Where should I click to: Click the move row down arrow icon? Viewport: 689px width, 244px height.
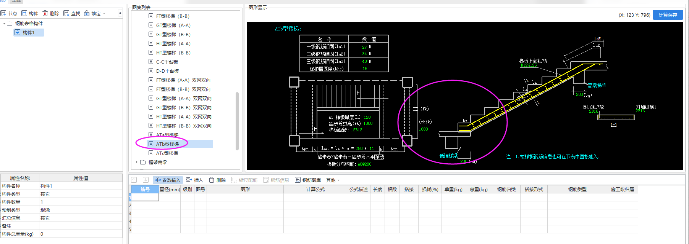click(146, 180)
